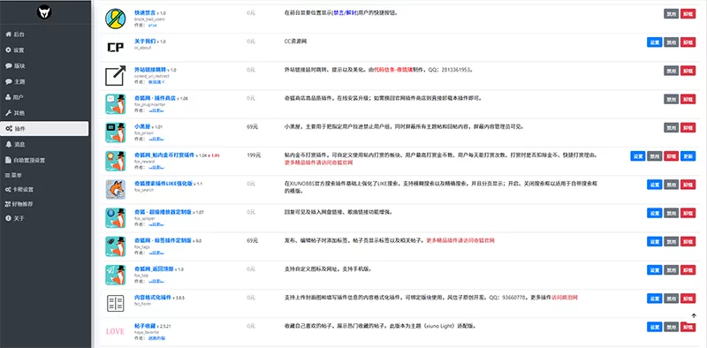Click the scroll-to-top arrow icon
Image resolution: width=707 pixels, height=348 pixels.
[x=694, y=316]
